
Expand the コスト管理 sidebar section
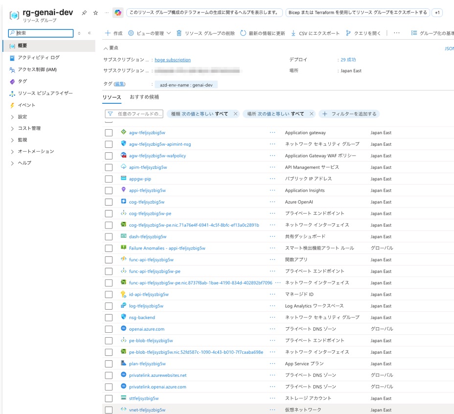point(12,128)
